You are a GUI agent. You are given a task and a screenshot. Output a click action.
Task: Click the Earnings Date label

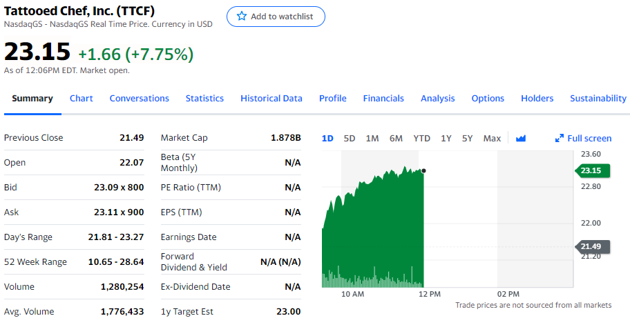(189, 237)
